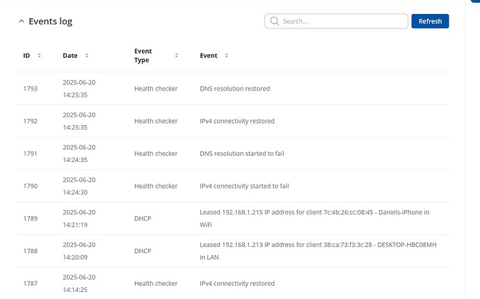The width and height of the screenshot is (480, 299).
Task: Click date 2025-06-20 14:25:35 in row 1793
Action: click(79, 88)
